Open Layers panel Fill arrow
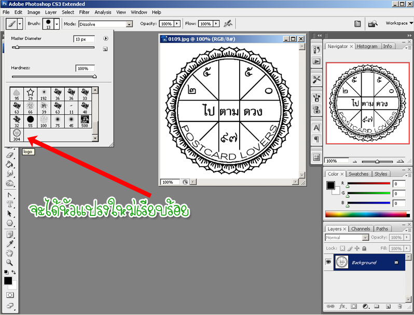 (x=407, y=249)
